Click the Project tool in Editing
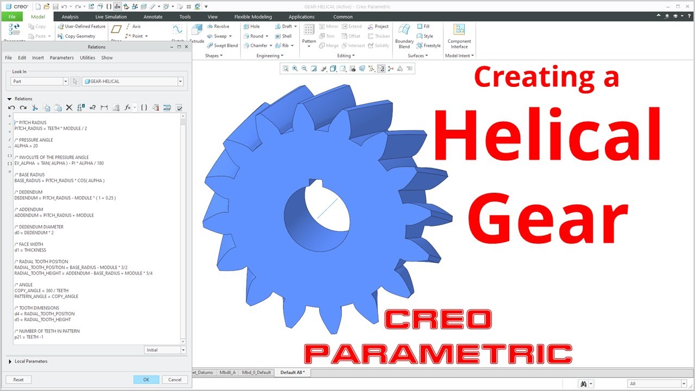The height and width of the screenshot is (391, 695). click(x=378, y=26)
